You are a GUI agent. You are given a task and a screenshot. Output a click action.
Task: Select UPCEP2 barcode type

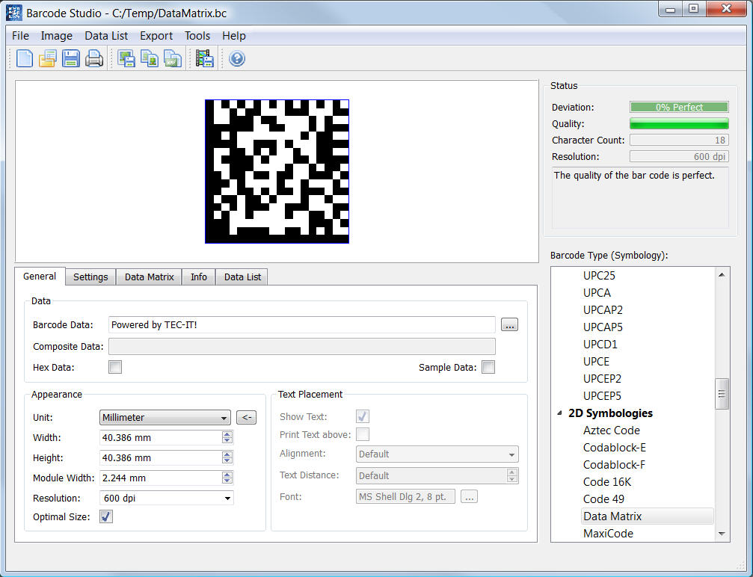pos(602,379)
